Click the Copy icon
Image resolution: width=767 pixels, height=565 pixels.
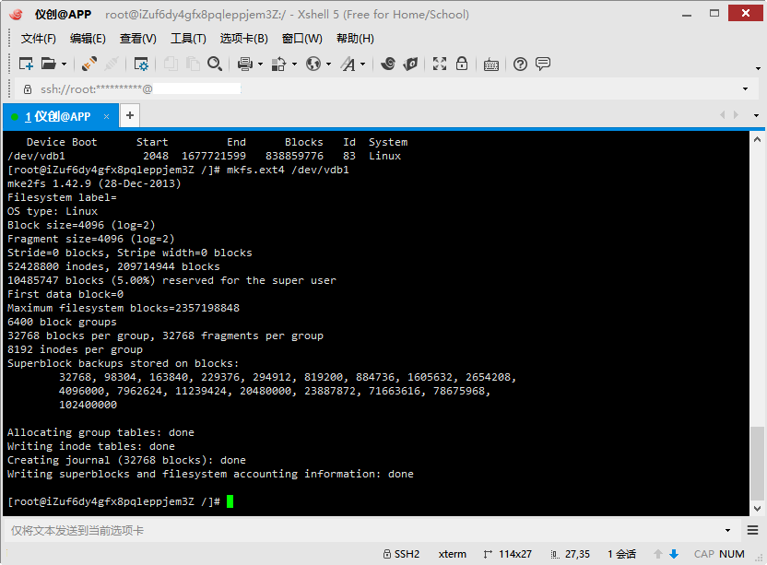pos(171,64)
